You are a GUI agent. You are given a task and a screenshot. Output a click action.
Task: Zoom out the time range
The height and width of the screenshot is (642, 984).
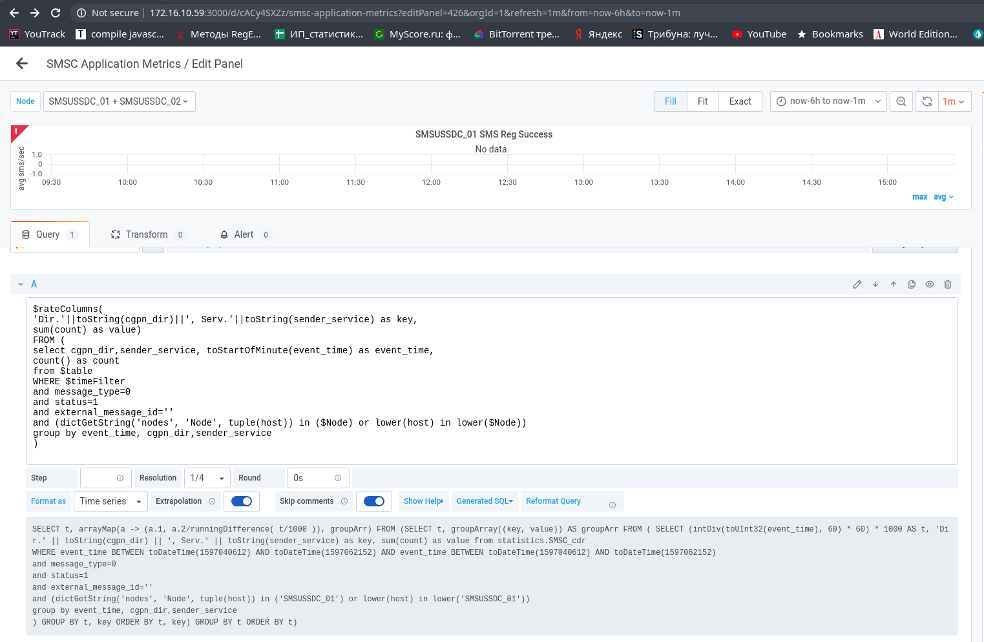[901, 101]
